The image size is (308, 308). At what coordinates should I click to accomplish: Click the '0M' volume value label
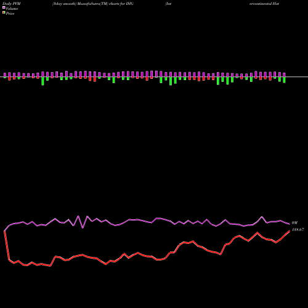[x=294, y=223]
